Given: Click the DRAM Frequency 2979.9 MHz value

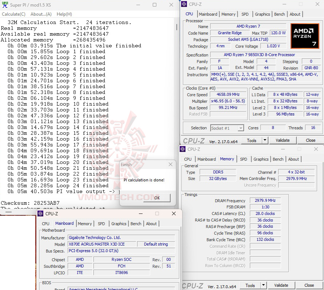Looking at the screenshot, I should click(x=265, y=200).
